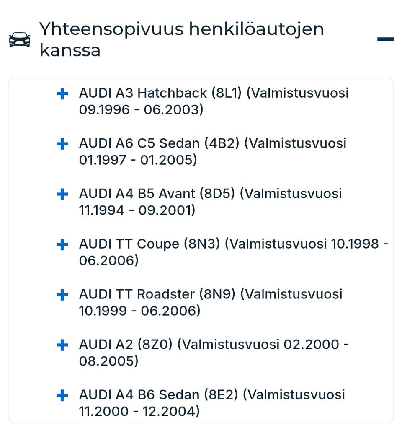Open the AUDI A2 (8Z0) model text
Viewport: 402px width, 441px height.
coord(126,344)
